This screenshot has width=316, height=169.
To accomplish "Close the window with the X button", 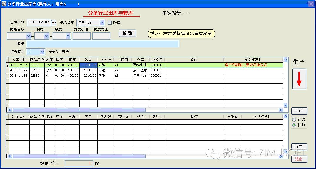I will [311, 4].
